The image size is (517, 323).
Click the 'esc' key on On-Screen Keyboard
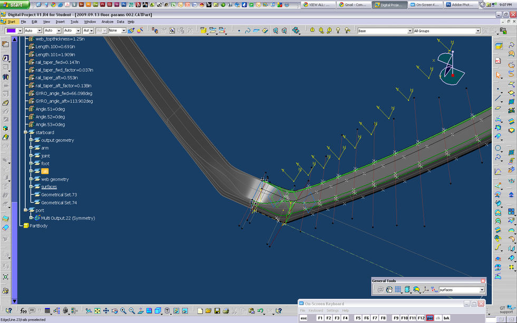click(x=304, y=318)
